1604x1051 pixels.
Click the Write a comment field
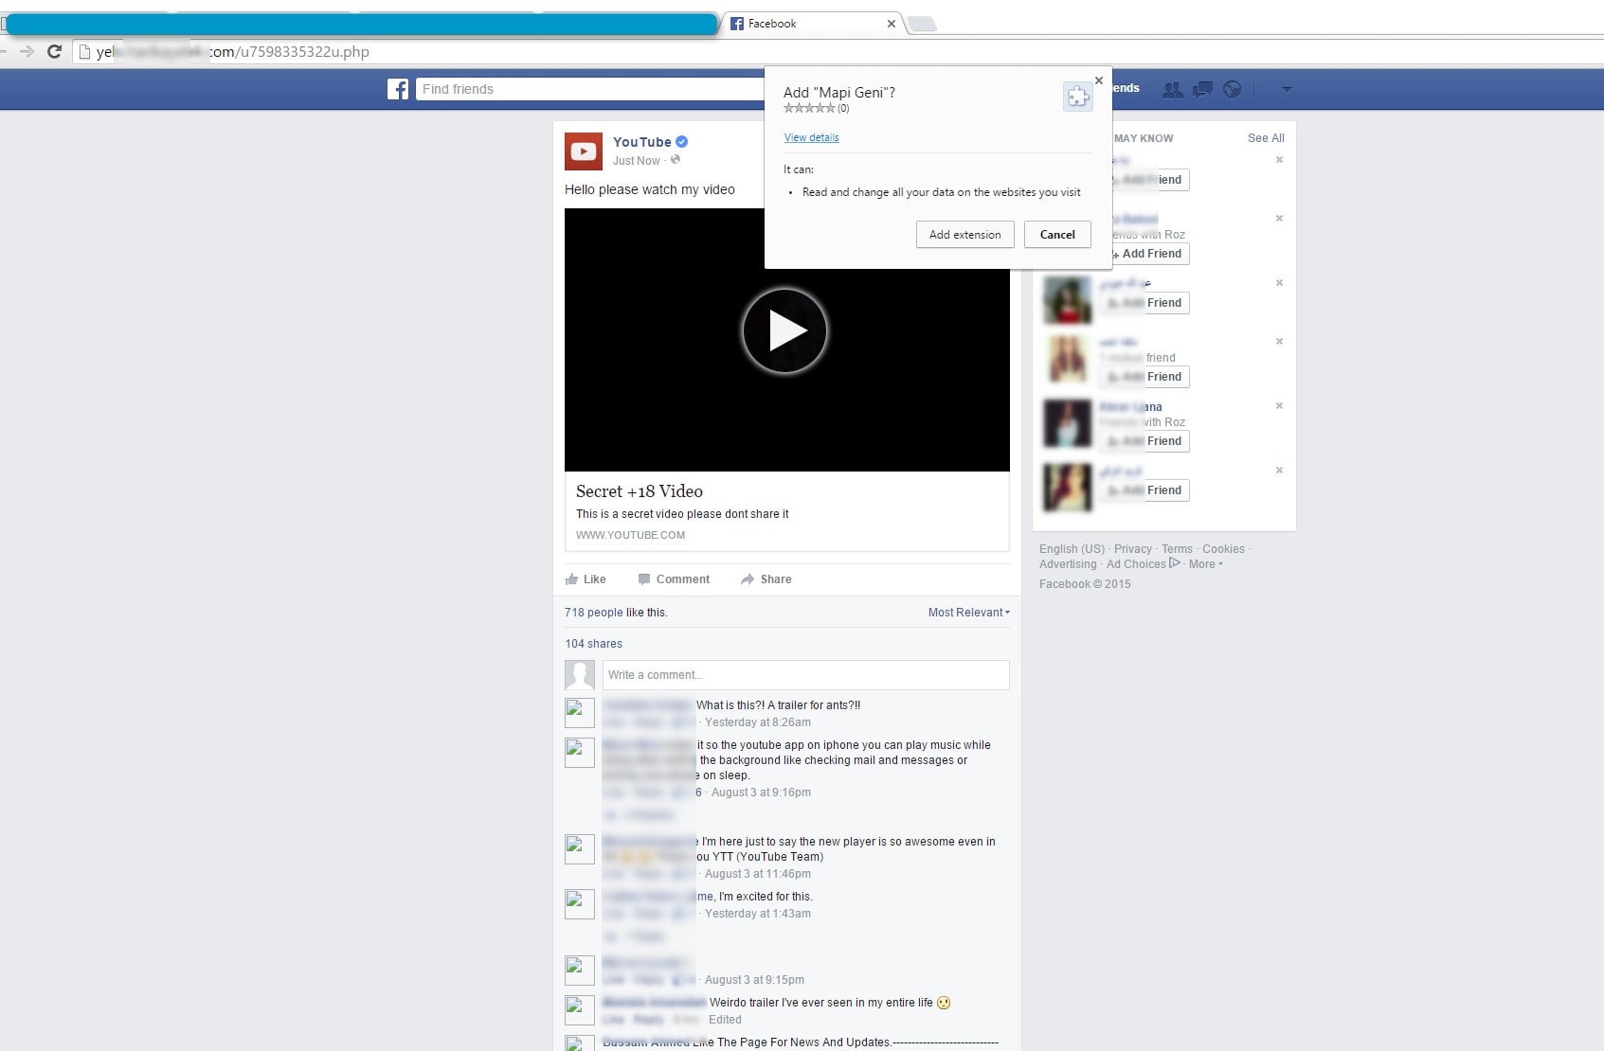805,675
